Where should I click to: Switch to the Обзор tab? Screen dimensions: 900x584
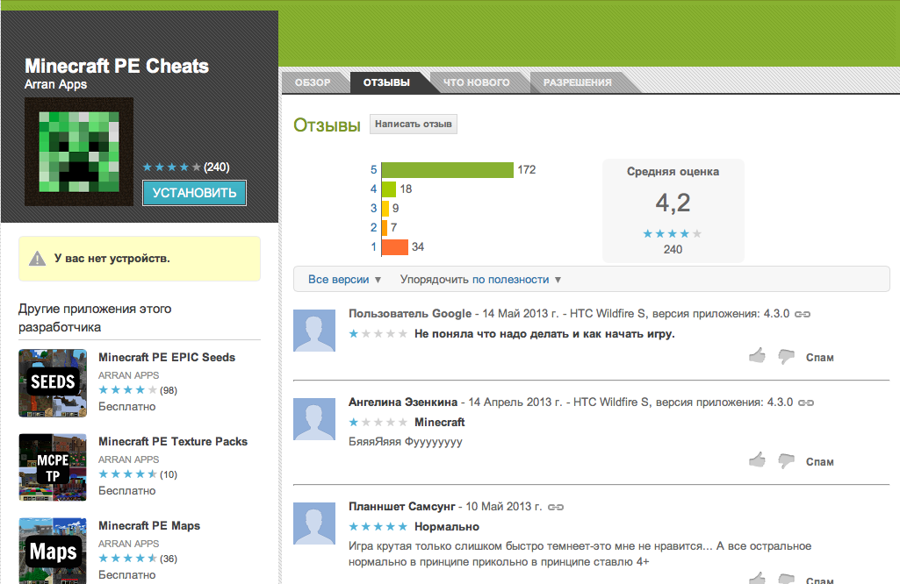click(x=313, y=82)
